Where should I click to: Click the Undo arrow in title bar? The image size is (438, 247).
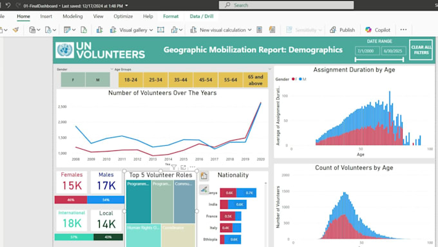pos(8,5)
